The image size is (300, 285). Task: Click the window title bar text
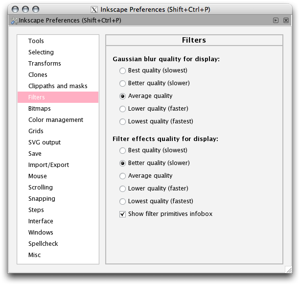coord(155,10)
